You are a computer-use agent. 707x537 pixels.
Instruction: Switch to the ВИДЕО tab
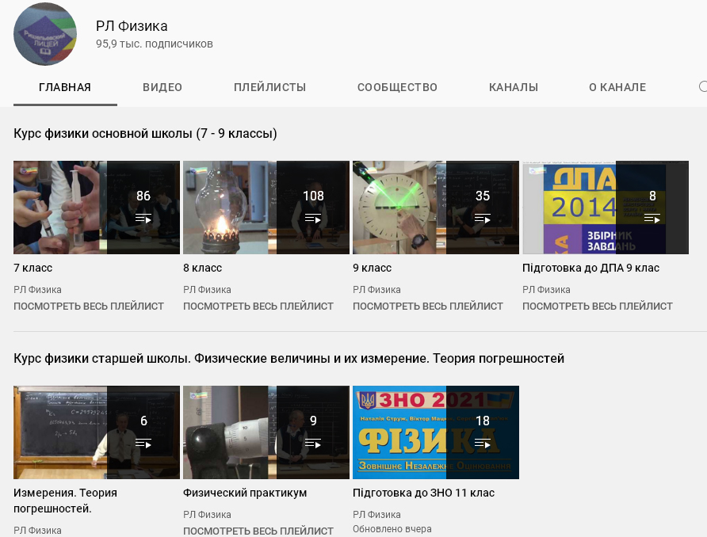(x=162, y=88)
